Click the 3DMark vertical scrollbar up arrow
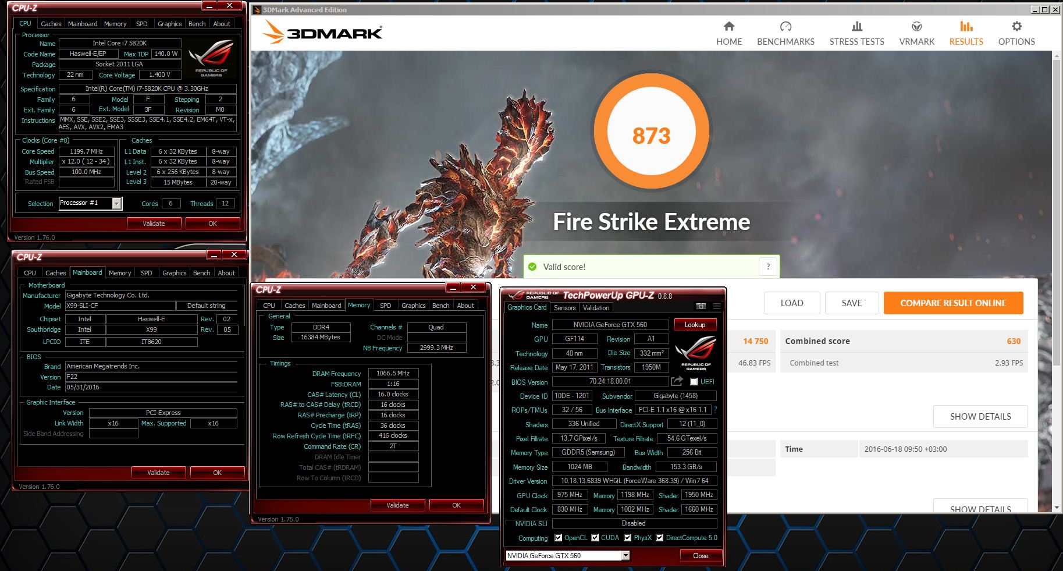 (1058, 55)
